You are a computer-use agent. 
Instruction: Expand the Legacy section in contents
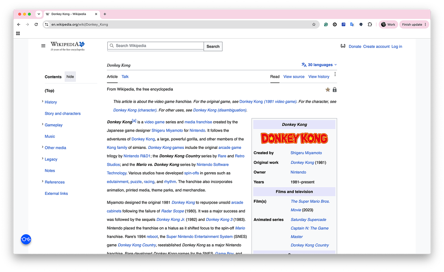tap(42, 159)
